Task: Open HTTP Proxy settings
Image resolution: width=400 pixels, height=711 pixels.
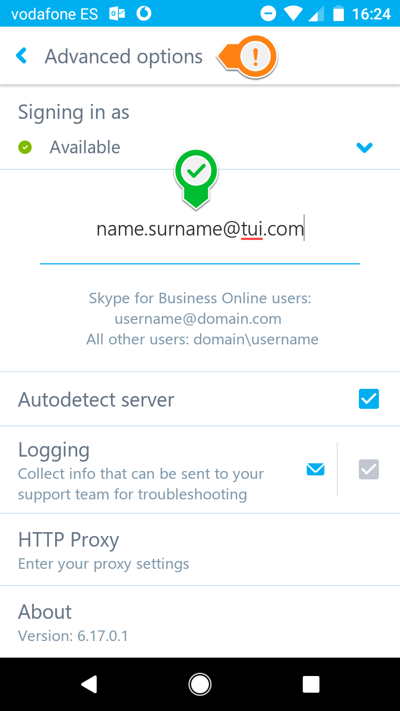Action: (x=200, y=550)
